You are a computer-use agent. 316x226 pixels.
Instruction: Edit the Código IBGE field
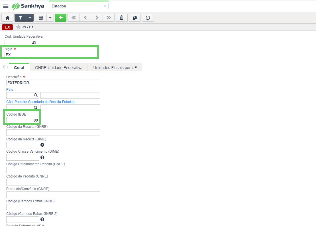[x=23, y=120]
